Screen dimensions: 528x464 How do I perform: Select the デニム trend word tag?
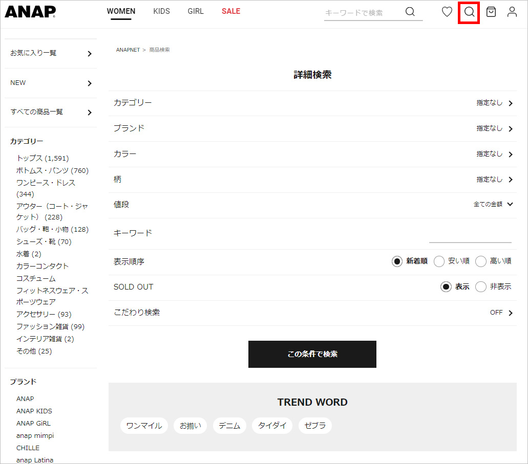(229, 426)
